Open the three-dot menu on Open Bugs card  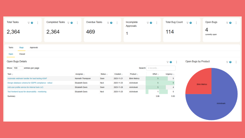(236, 23)
